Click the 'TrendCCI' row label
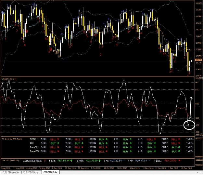This screenshot has height=175, width=203. click(x=34, y=151)
